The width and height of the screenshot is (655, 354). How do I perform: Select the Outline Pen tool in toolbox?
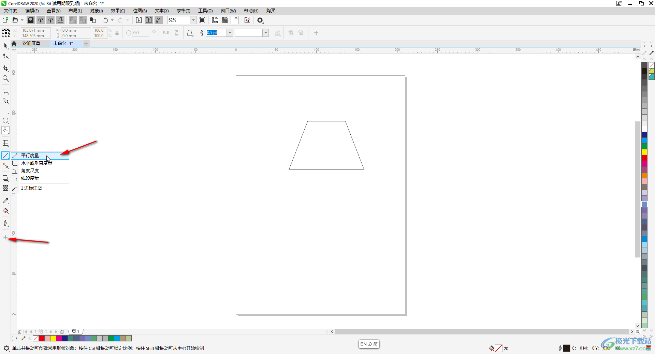(x=5, y=223)
